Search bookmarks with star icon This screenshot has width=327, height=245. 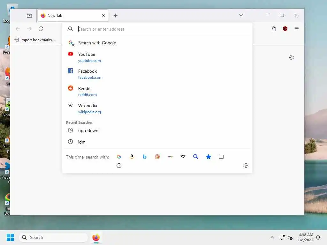coord(208,157)
